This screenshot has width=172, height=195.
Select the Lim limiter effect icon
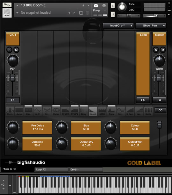(x=139, y=112)
